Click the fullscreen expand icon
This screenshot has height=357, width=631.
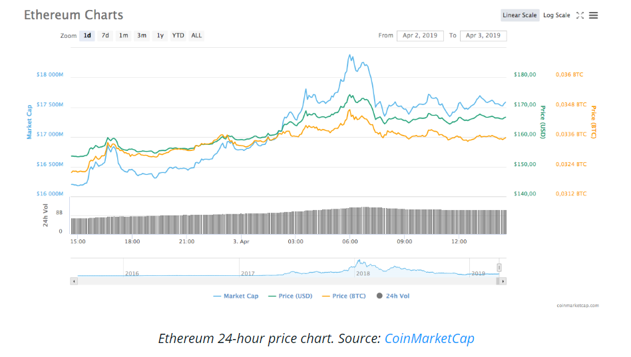pos(580,15)
